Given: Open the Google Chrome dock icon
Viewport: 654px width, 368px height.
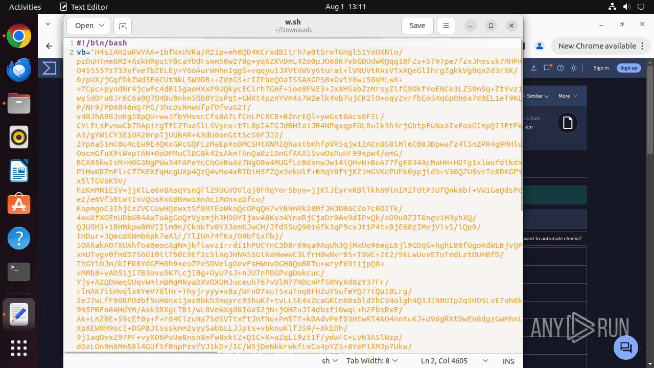Looking at the screenshot, I should (19, 36).
